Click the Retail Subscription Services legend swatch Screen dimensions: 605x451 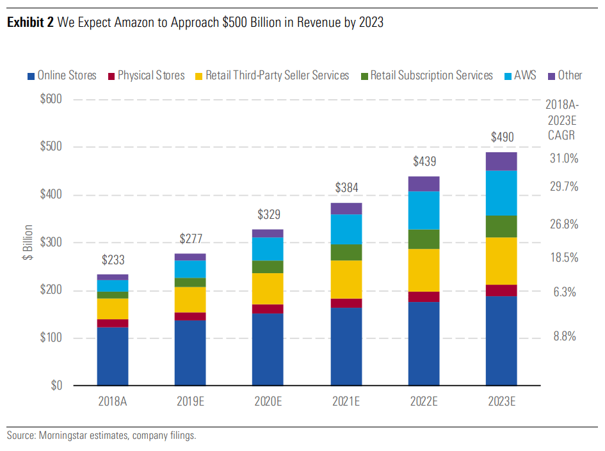click(363, 75)
